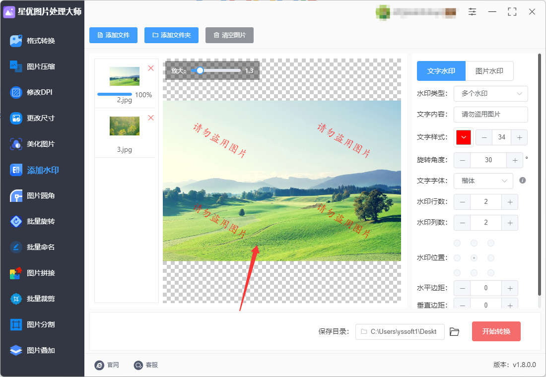Show font info tooltip icon
The image size is (546, 377).
click(522, 181)
